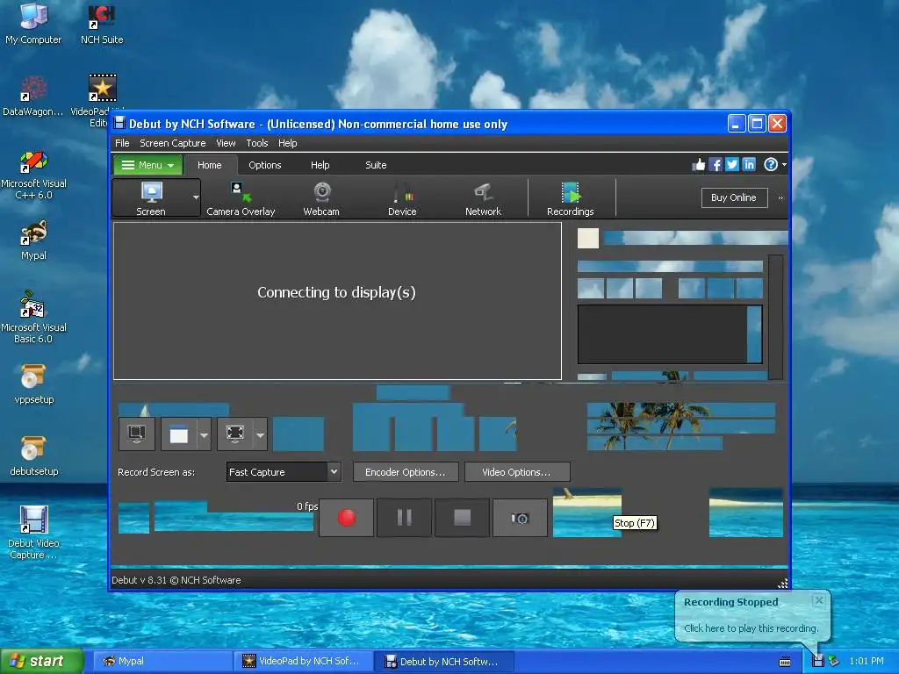Switch to the Home tab
899x674 pixels.
click(x=209, y=165)
